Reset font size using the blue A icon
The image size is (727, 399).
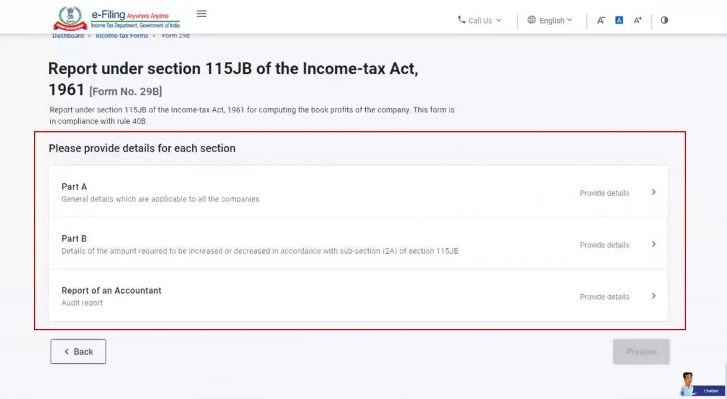[619, 20]
